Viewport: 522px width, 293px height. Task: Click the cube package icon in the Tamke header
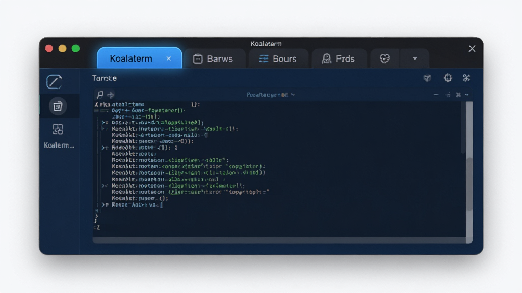click(x=428, y=78)
